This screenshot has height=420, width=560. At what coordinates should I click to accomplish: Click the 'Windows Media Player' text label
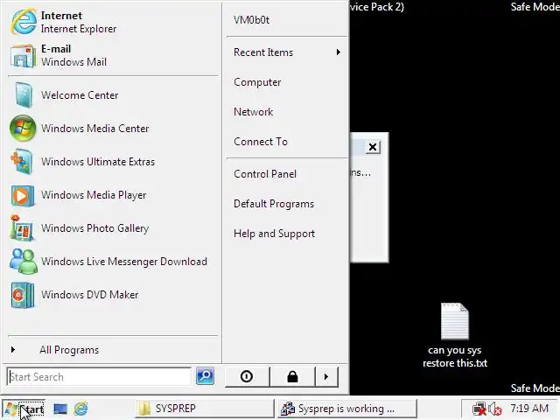(94, 195)
